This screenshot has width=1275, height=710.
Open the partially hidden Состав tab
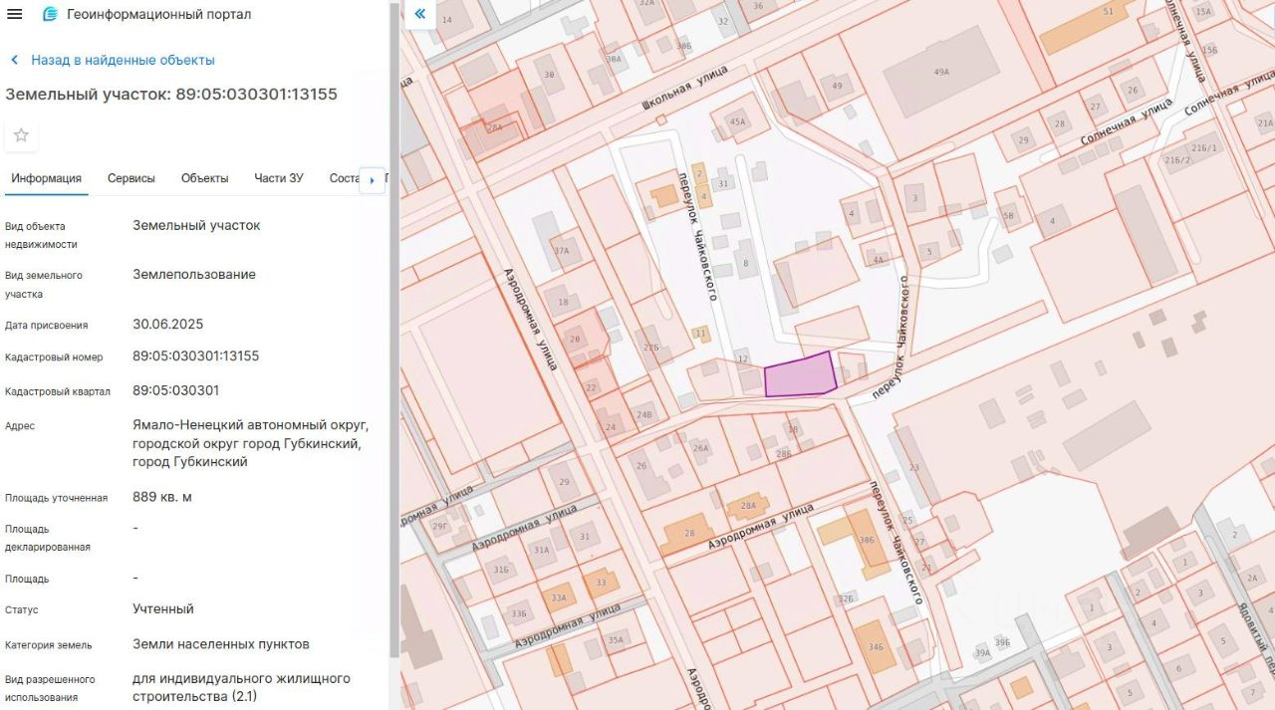click(344, 178)
